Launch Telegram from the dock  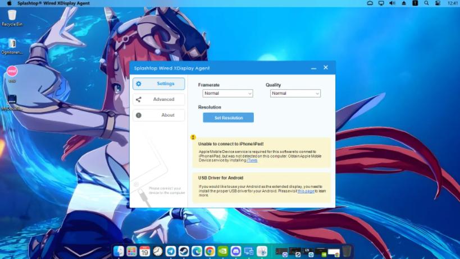click(x=170, y=251)
